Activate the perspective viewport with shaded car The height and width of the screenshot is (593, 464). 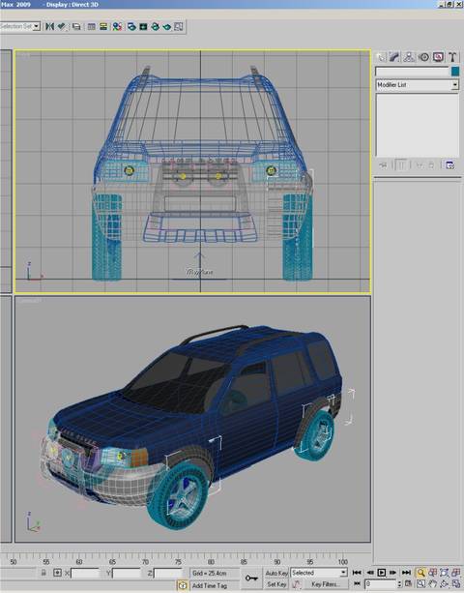click(x=192, y=419)
